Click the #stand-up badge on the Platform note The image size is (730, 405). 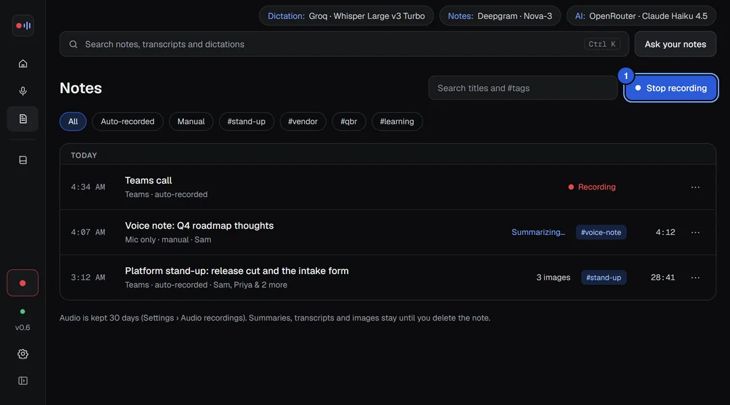pyautogui.click(x=604, y=277)
